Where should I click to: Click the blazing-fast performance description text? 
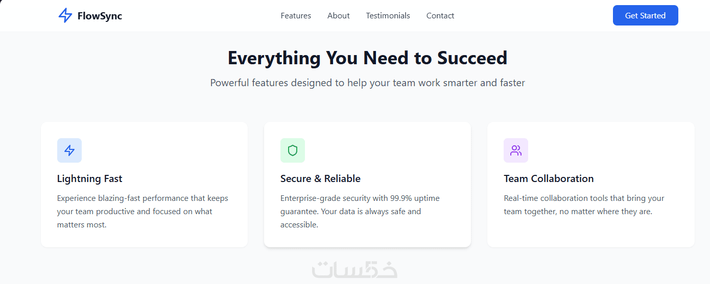143,211
